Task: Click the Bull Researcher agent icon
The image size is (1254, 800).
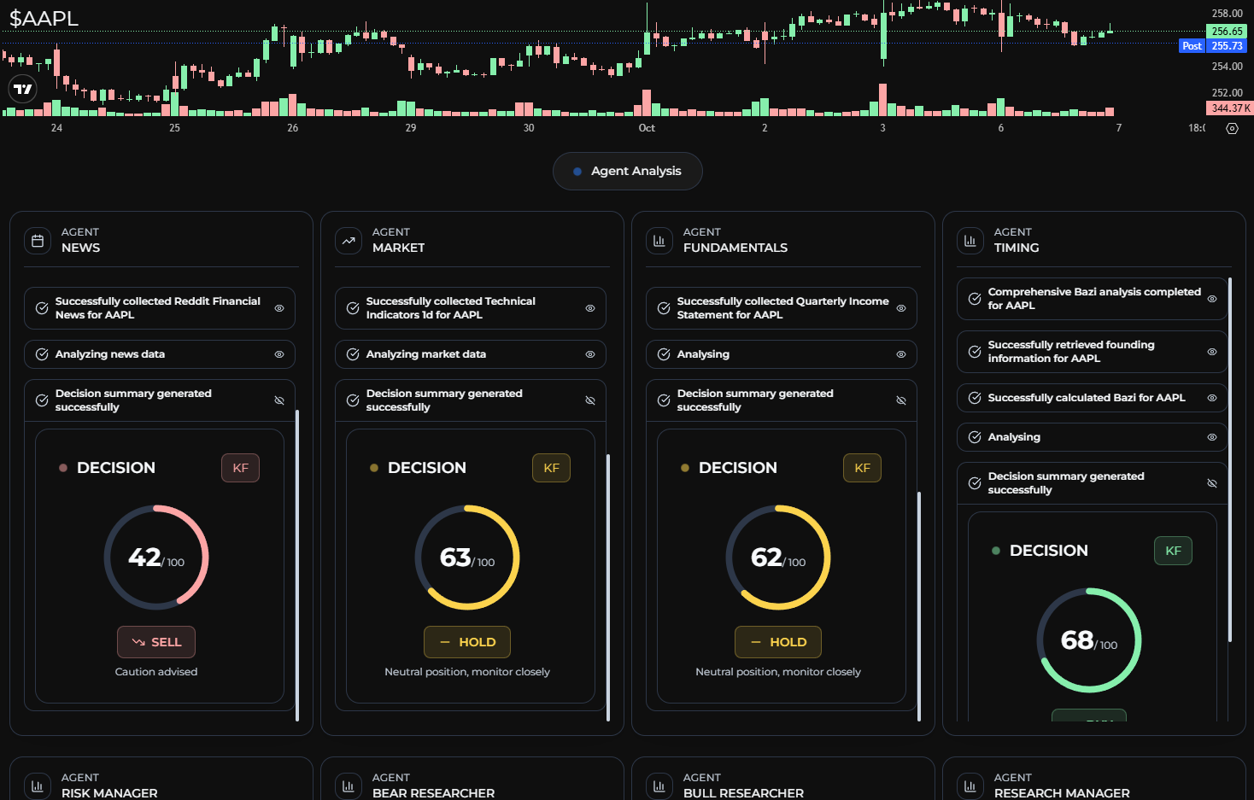Action: tap(659, 785)
